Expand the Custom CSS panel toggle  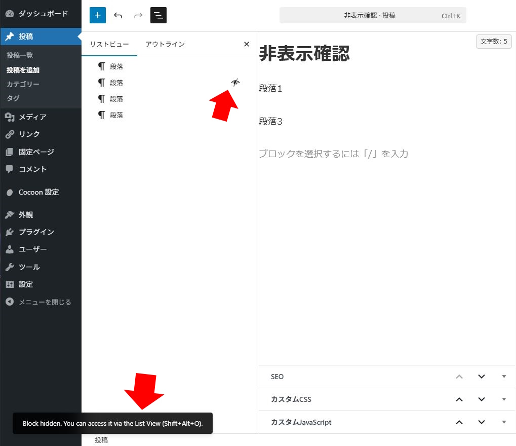(x=504, y=399)
